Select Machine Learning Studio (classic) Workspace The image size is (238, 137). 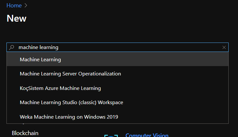coord(118,103)
